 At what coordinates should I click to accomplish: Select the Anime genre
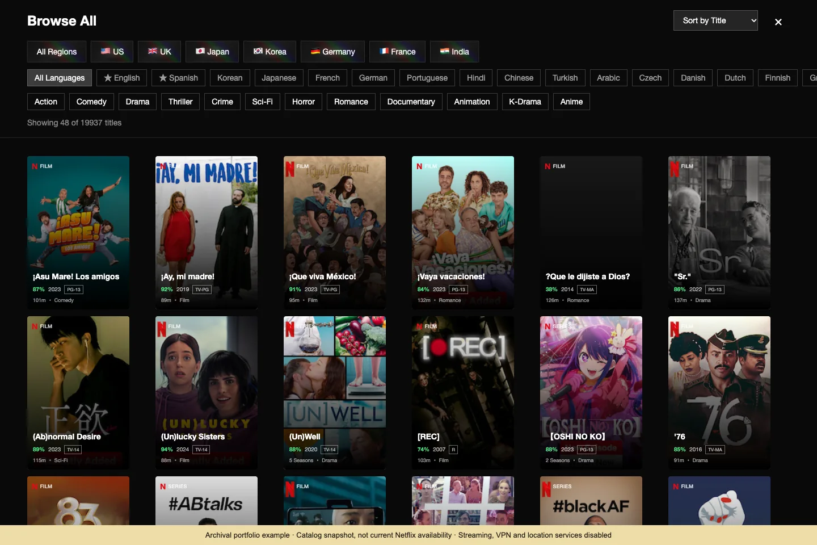coord(571,102)
